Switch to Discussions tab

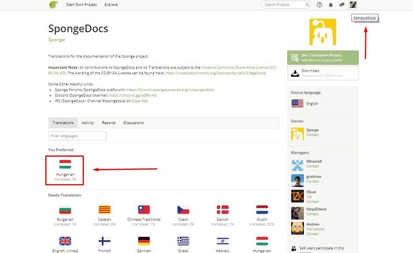pos(134,123)
